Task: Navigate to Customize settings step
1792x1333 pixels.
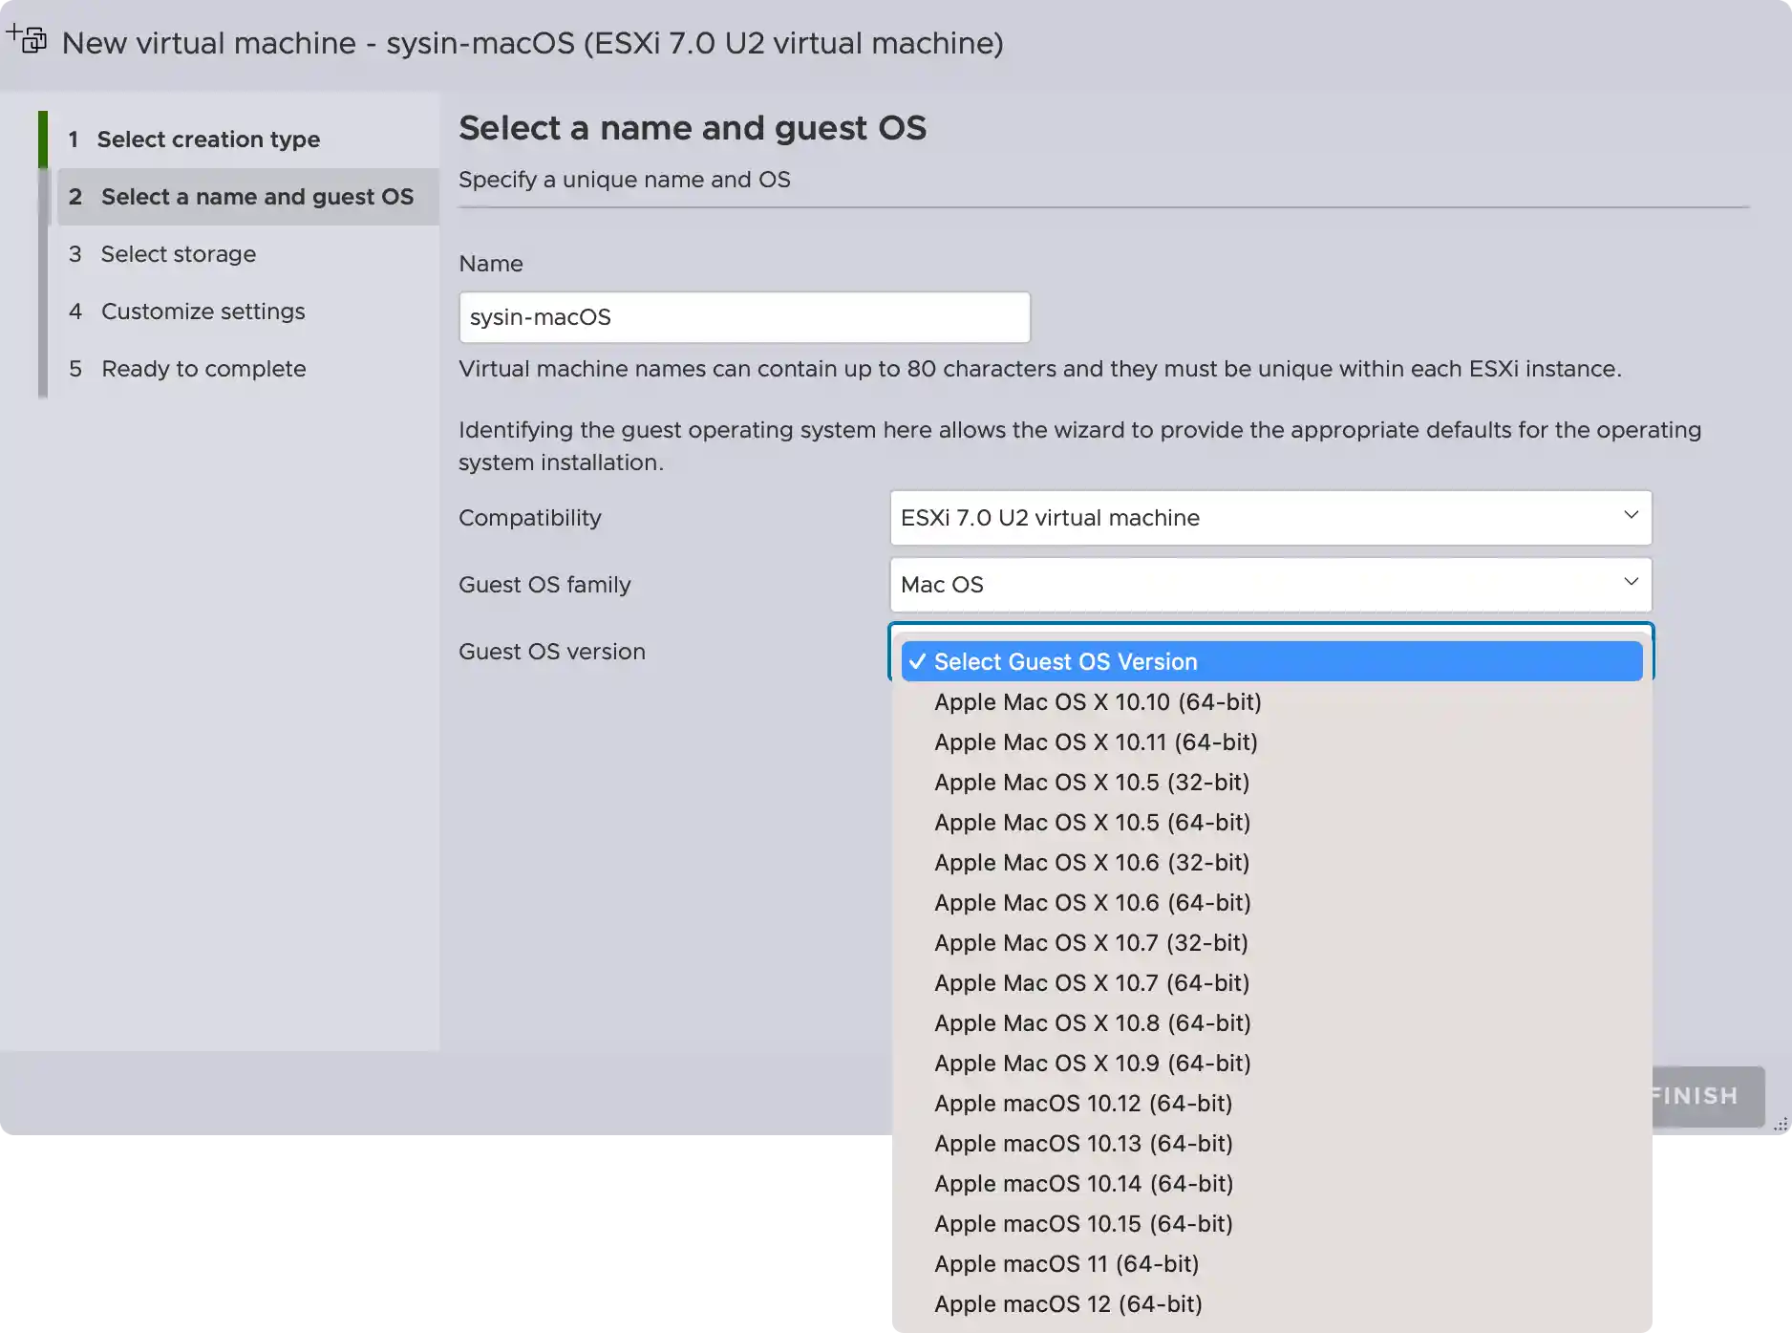Action: [203, 311]
